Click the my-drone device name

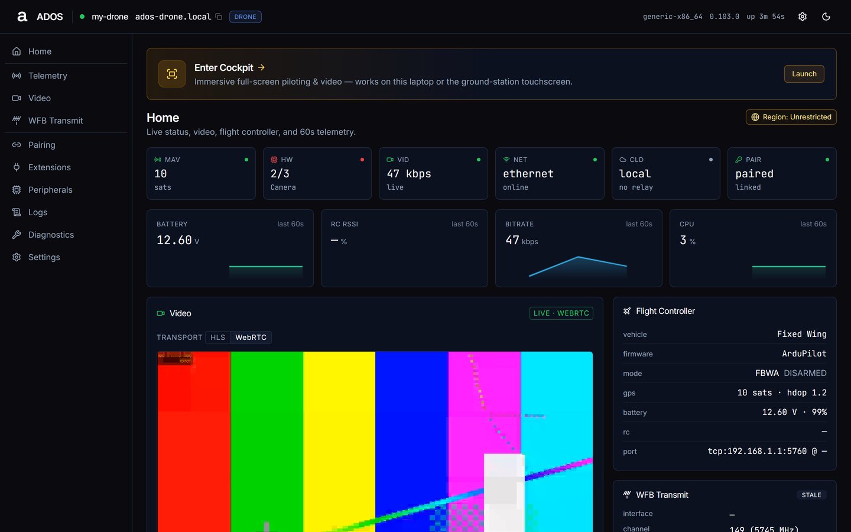point(110,17)
